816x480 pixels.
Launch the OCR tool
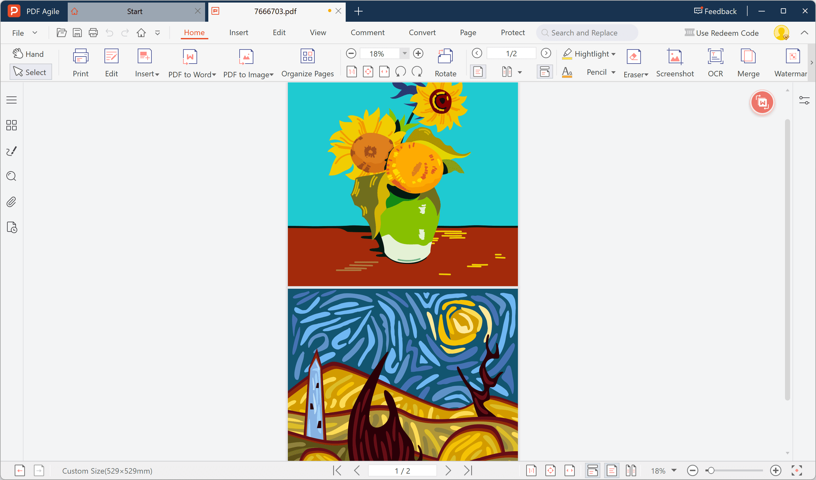[715, 63]
